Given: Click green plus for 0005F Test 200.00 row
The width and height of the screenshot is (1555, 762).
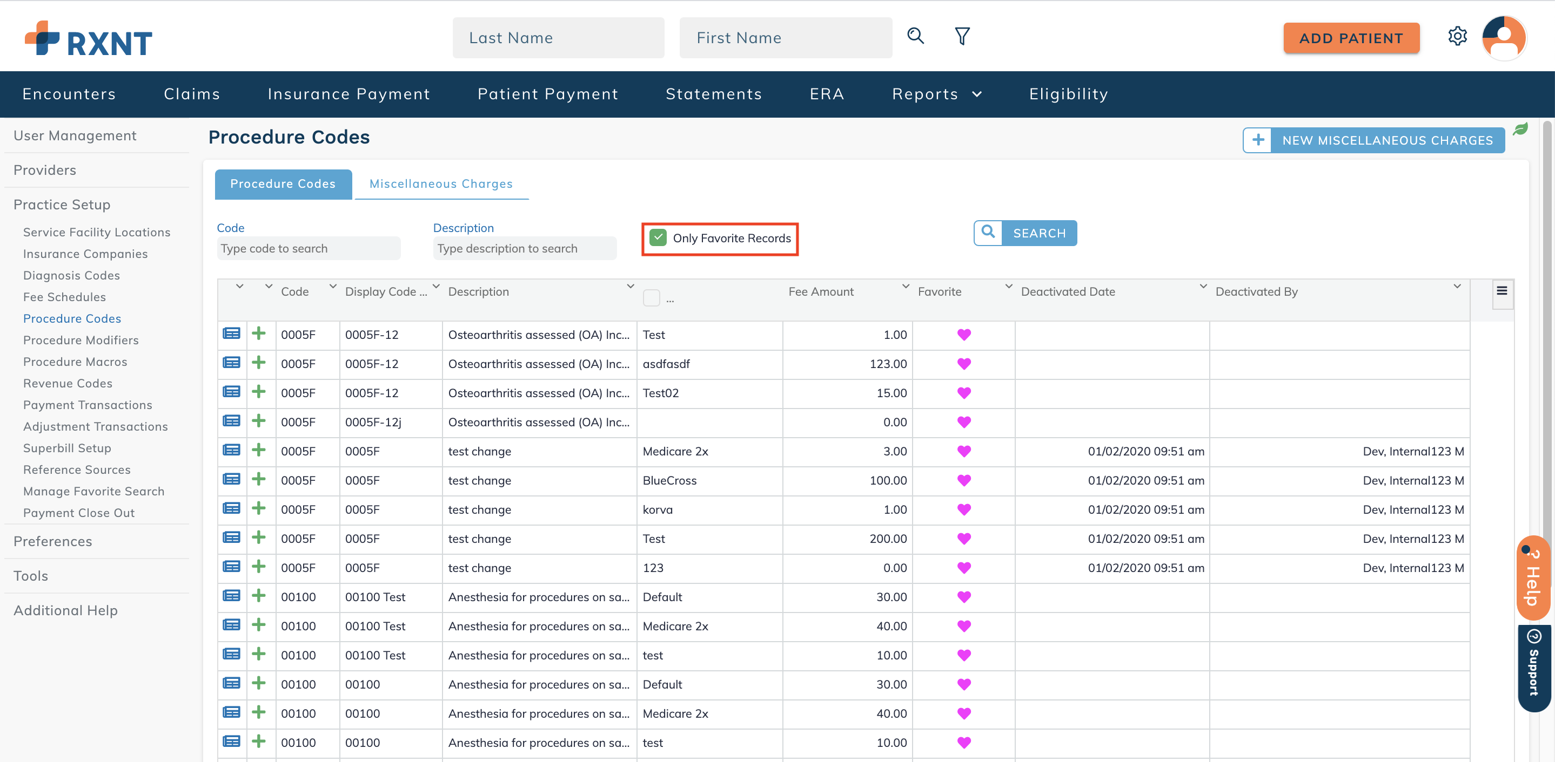Looking at the screenshot, I should point(258,538).
